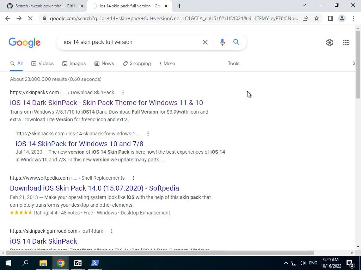Image resolution: width=361 pixels, height=270 pixels.
Task: Open the search Tools options
Action: 233,64
